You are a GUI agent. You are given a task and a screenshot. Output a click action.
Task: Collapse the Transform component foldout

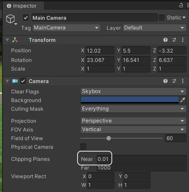point(7,40)
